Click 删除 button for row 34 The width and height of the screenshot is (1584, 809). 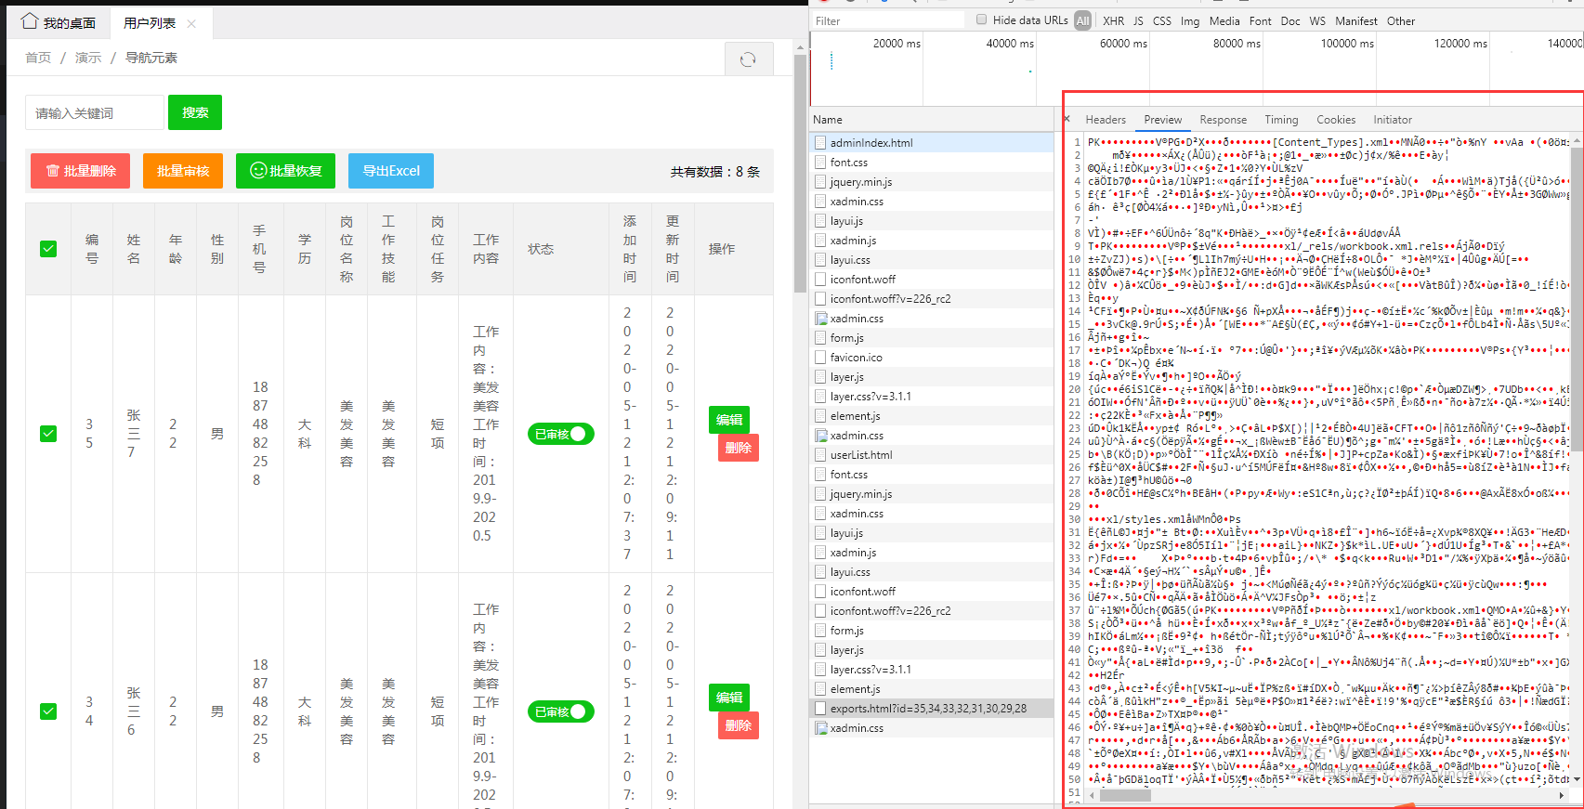point(739,725)
